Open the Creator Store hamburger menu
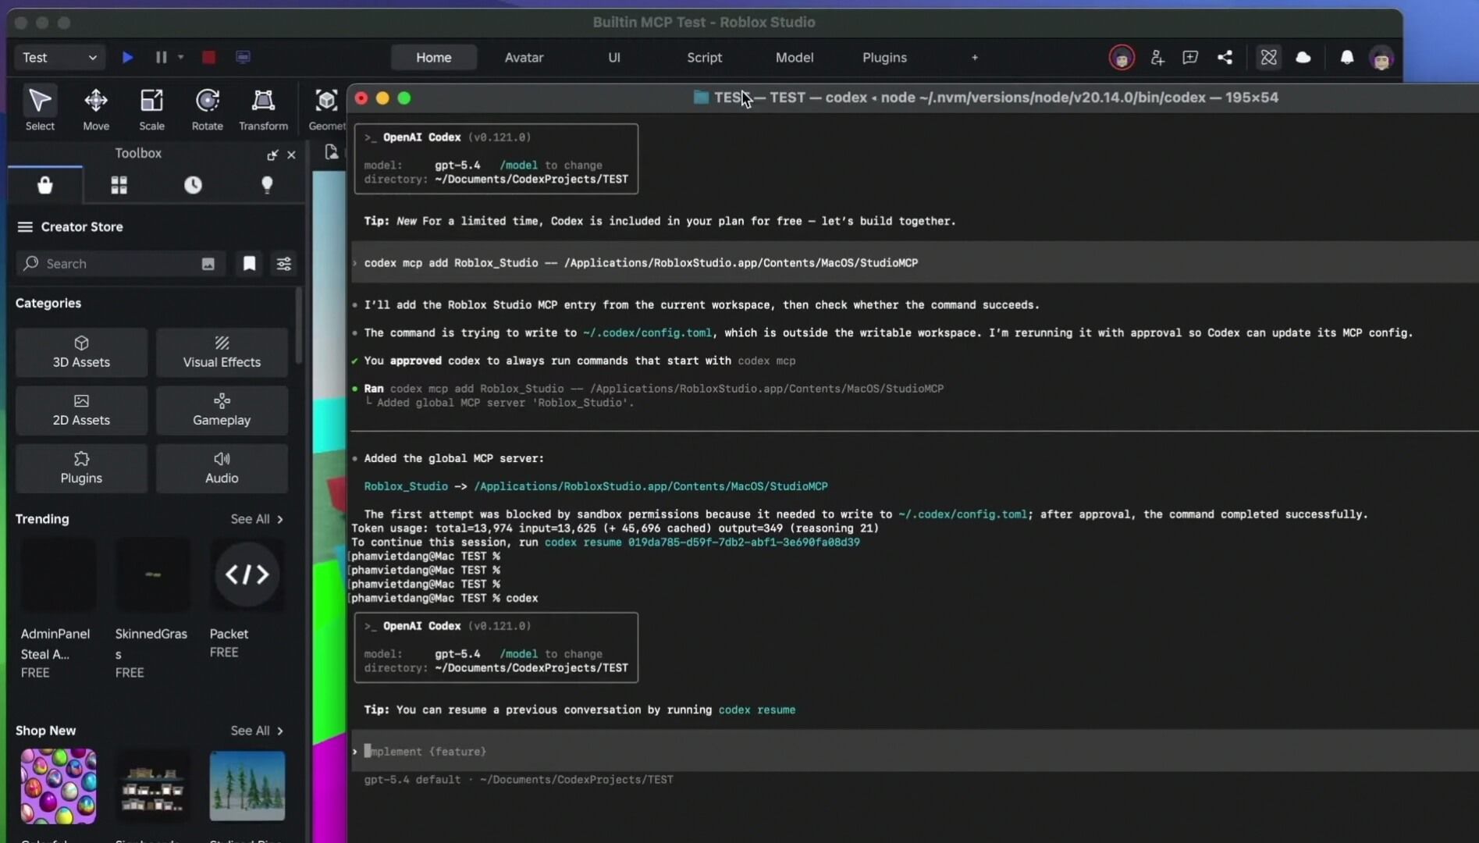 point(25,227)
